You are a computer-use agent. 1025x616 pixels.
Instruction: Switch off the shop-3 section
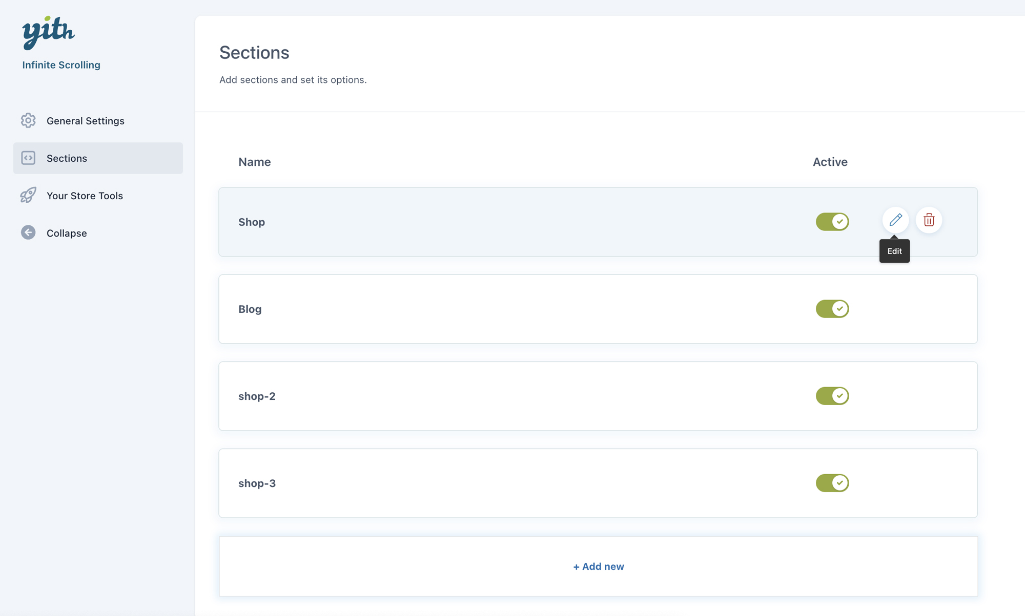pyautogui.click(x=832, y=483)
